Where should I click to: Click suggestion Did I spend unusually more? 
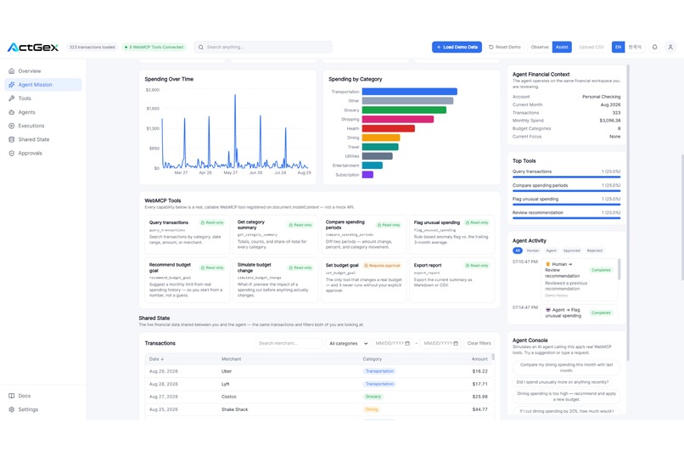(563, 382)
